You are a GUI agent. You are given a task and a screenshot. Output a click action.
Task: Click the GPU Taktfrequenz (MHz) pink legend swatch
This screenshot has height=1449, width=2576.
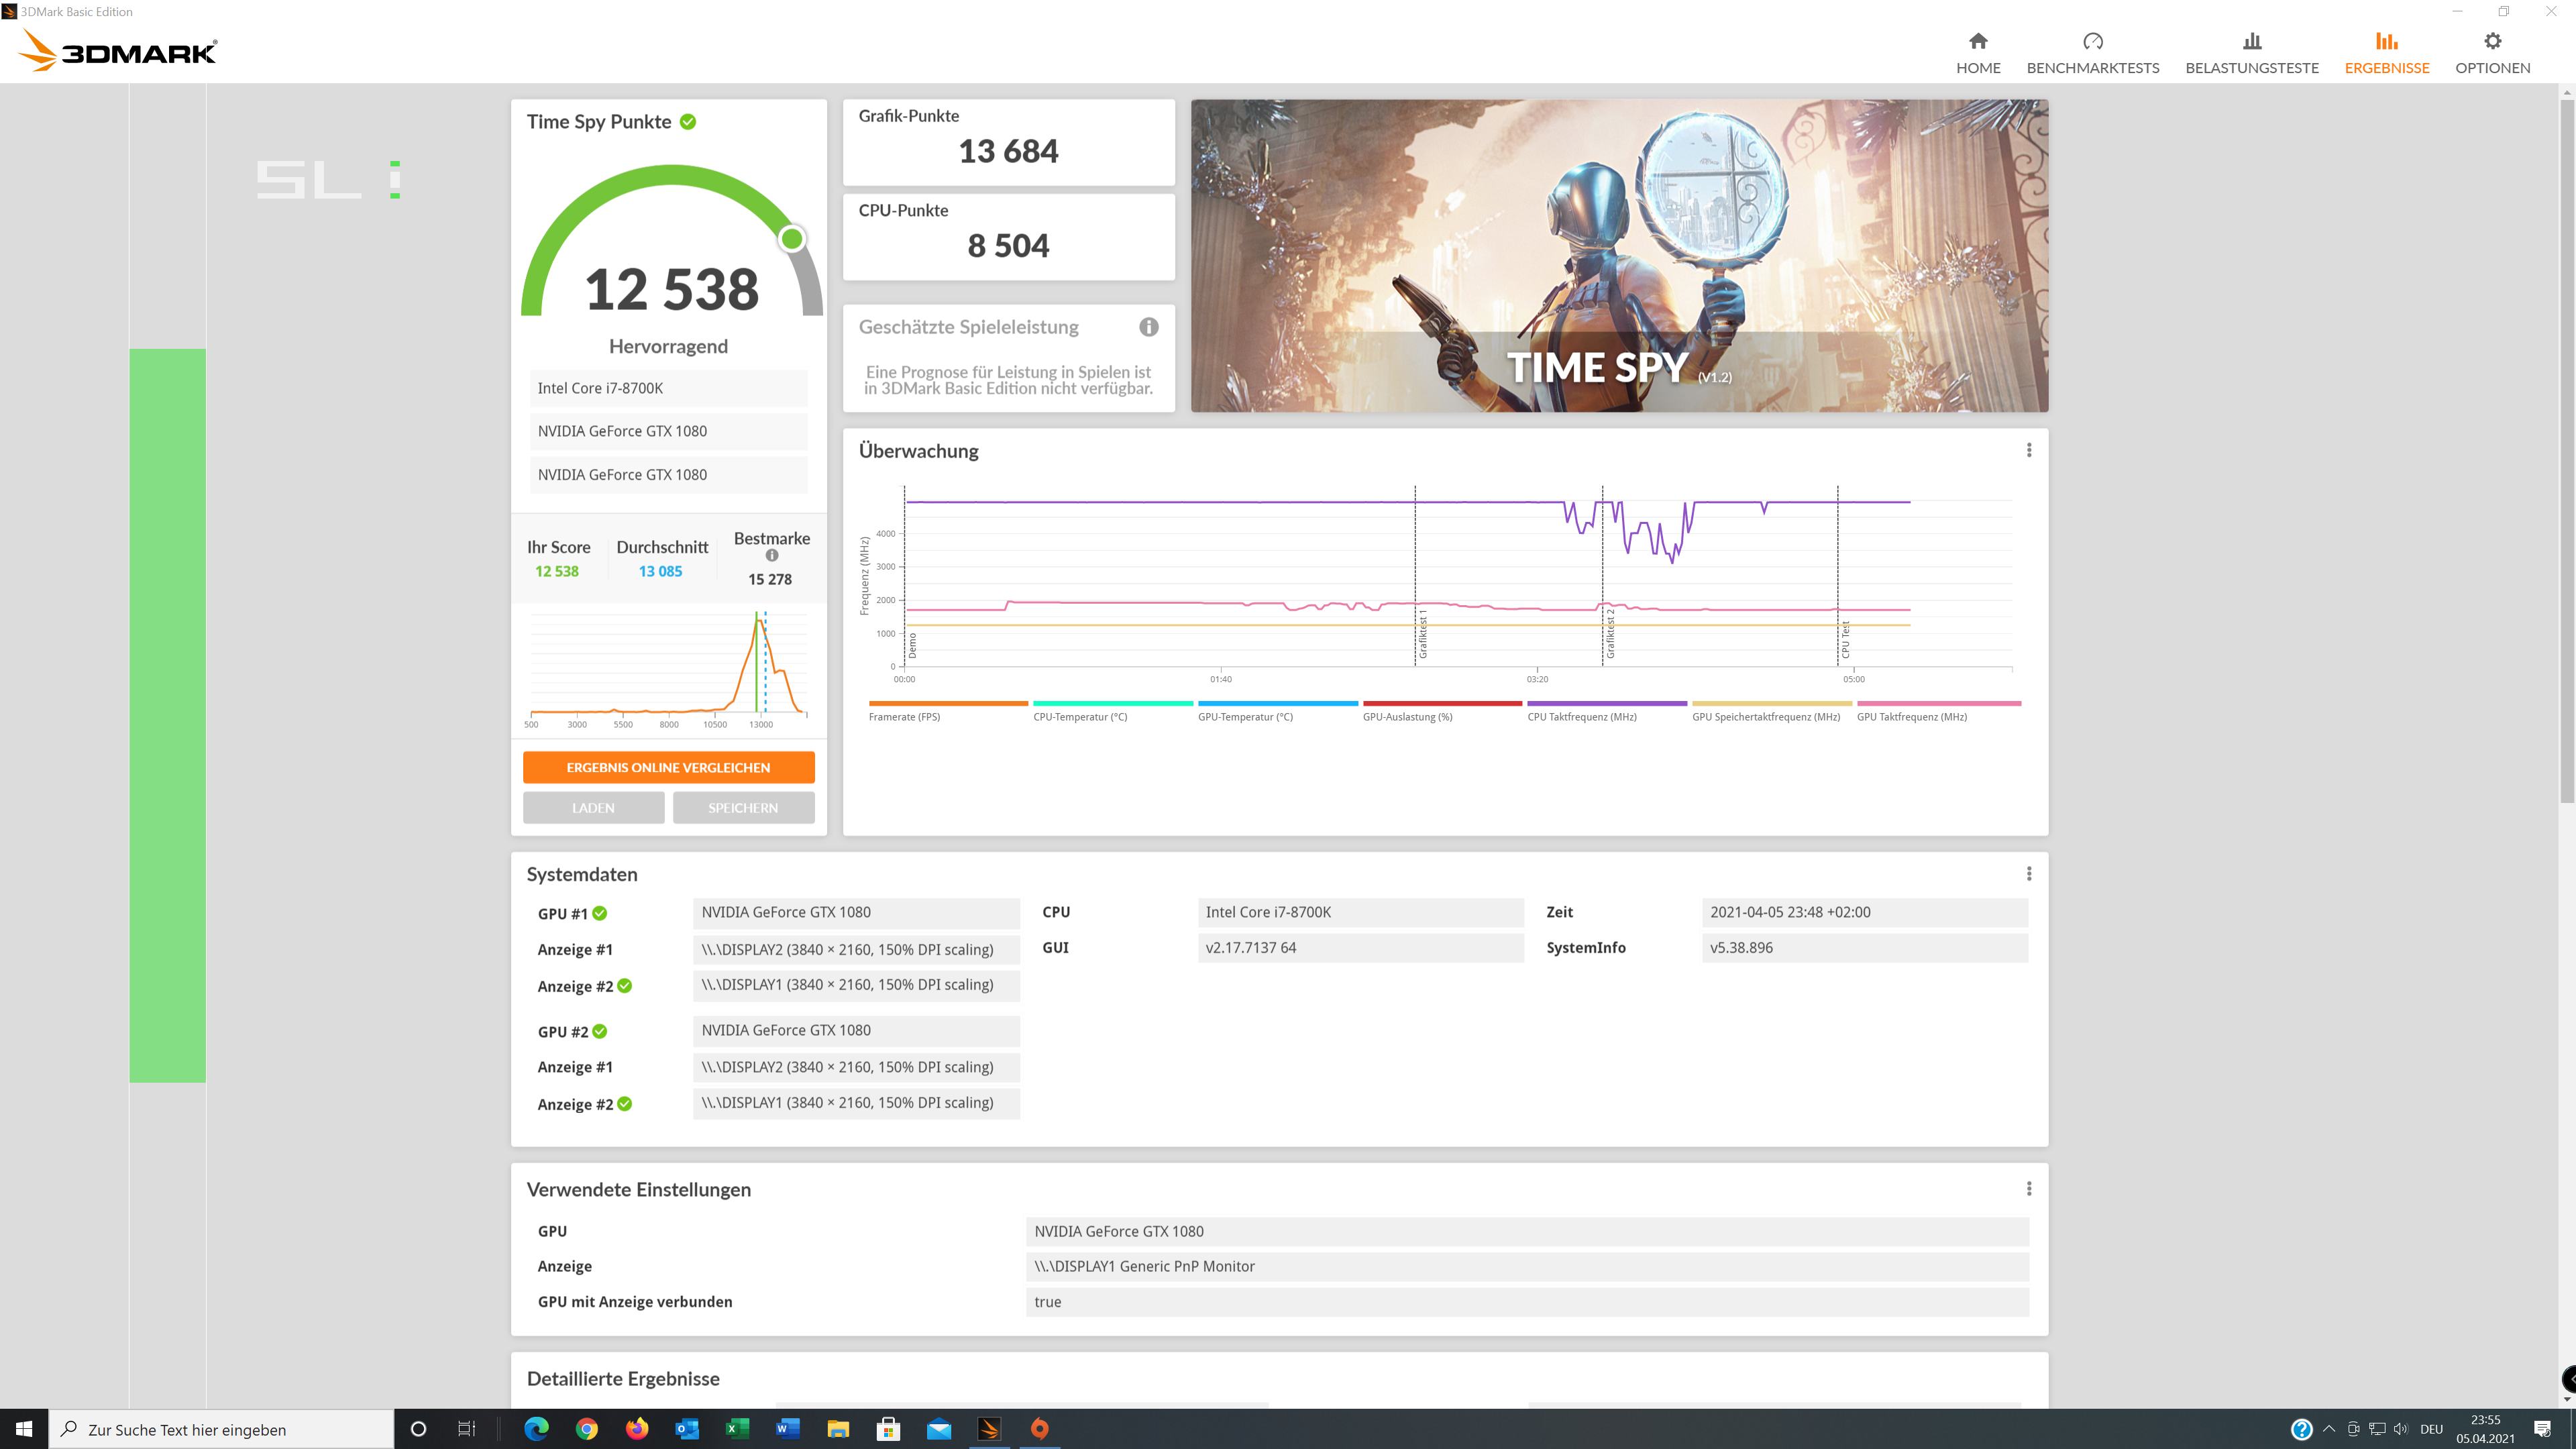pos(1938,704)
